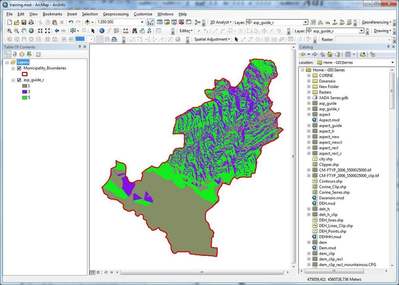Open the Bookmarks menu
This screenshot has width=399, height=285.
point(53,14)
